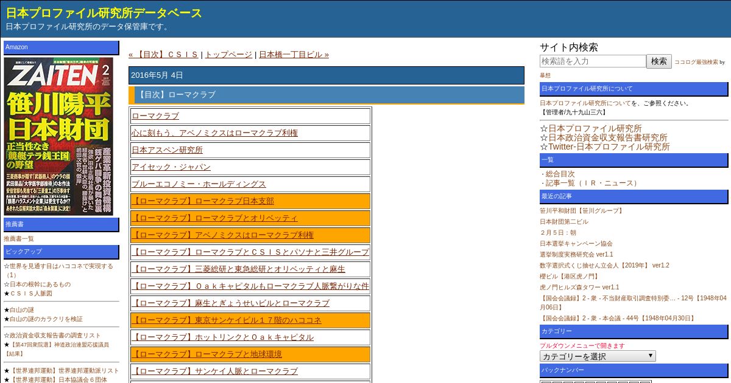This screenshot has width=731, height=383.
Task: Open the ZAITEN magazine cover thumbnail
Action: pos(58,136)
